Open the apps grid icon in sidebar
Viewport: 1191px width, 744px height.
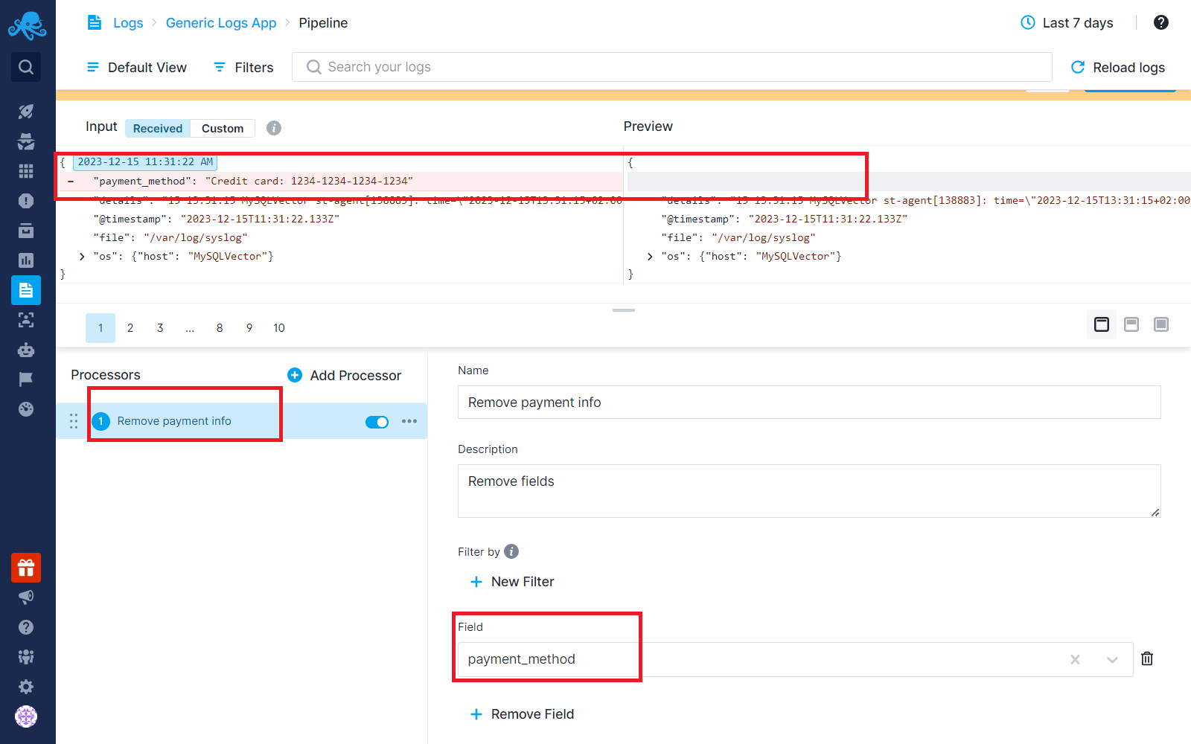[x=26, y=171]
